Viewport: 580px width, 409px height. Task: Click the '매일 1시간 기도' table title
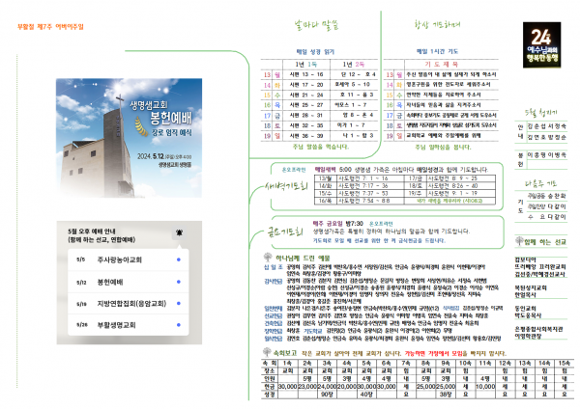(x=437, y=51)
